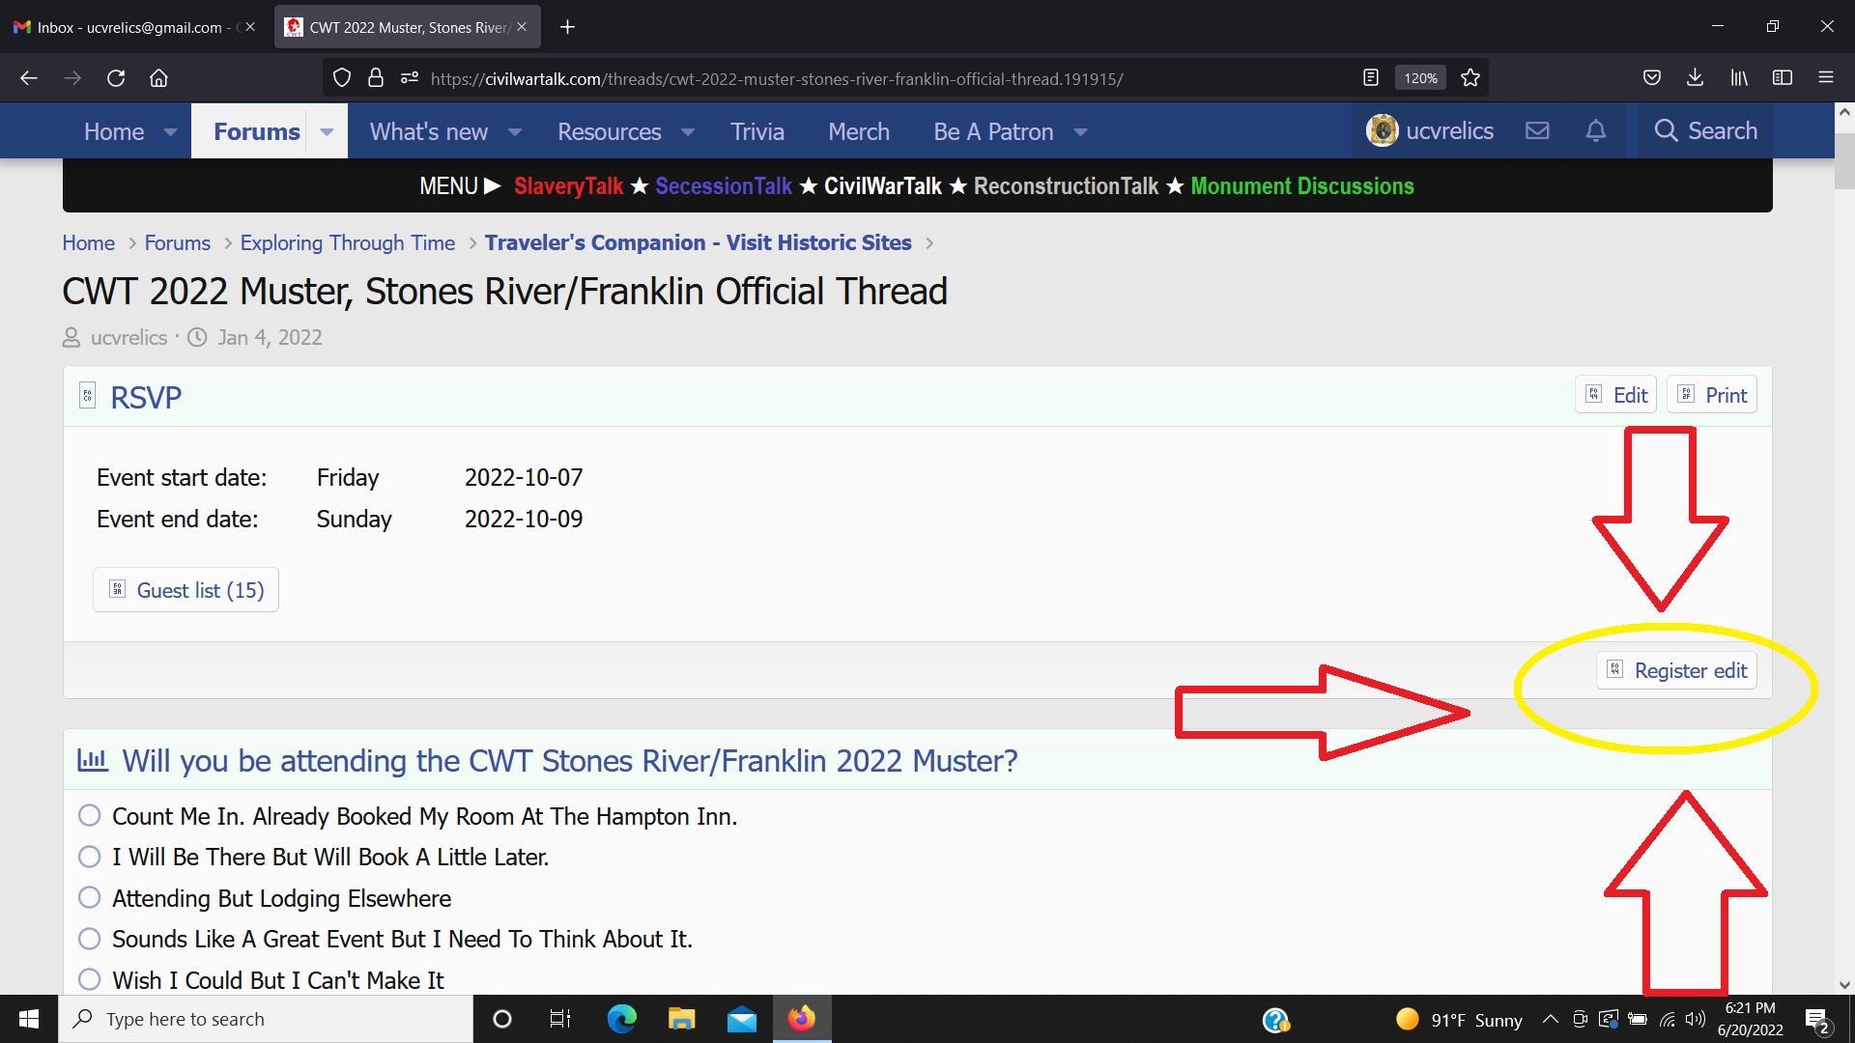
Task: Open the Be A Patron page
Action: tap(993, 131)
